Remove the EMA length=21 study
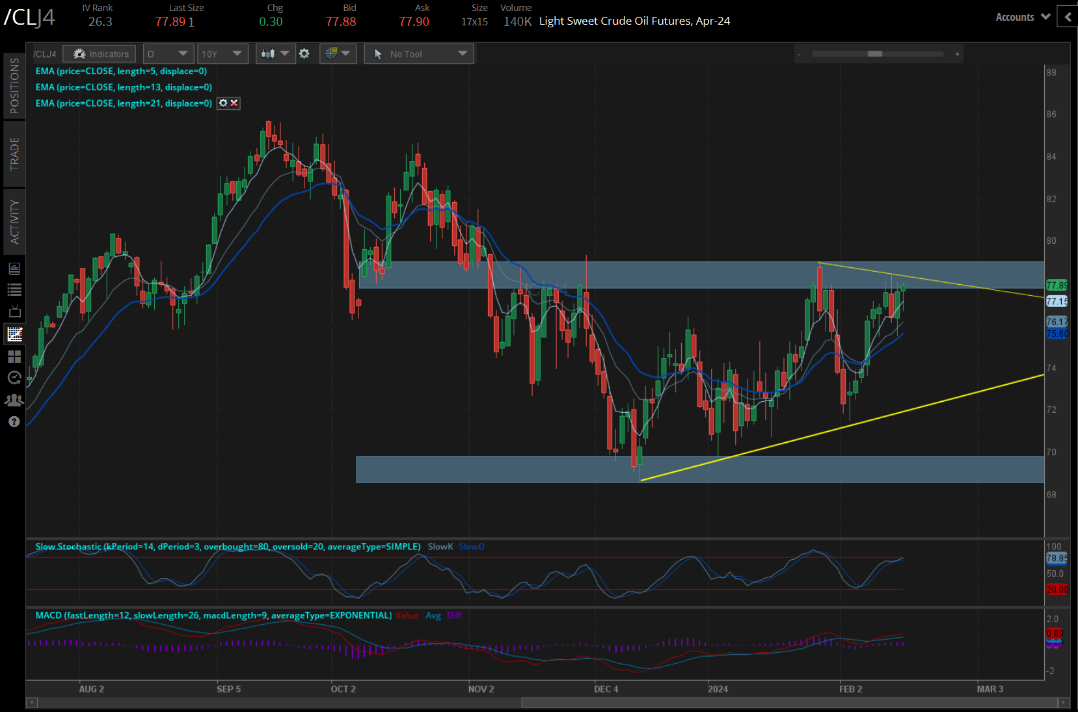This screenshot has width=1078, height=712. [234, 103]
